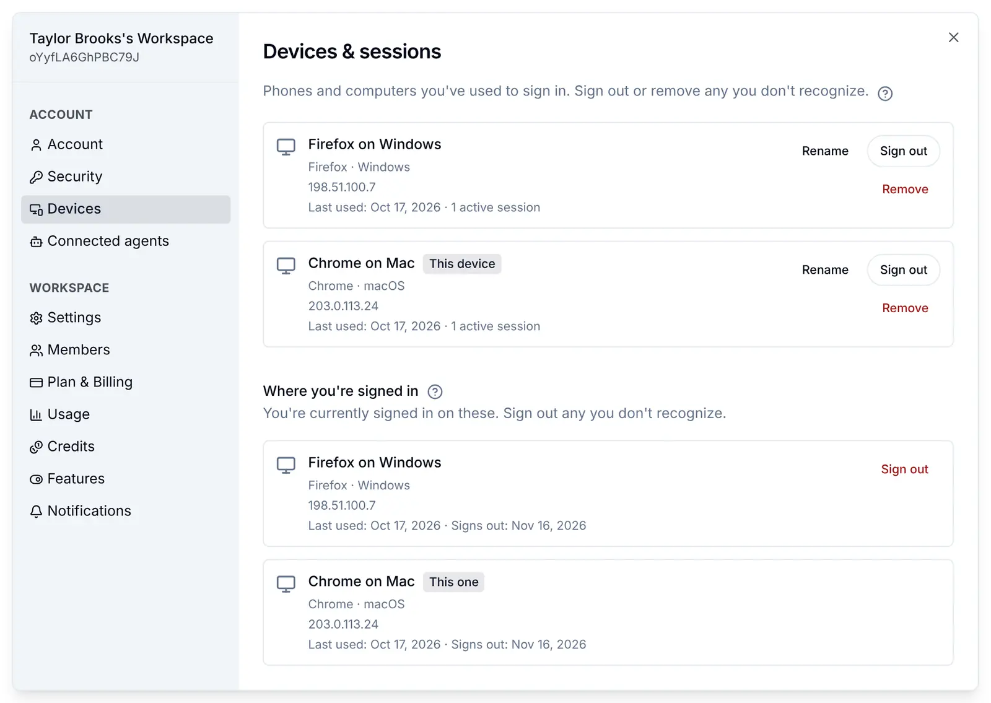This screenshot has width=991, height=703.
Task: Click help icon beside devices description
Action: [x=885, y=94]
